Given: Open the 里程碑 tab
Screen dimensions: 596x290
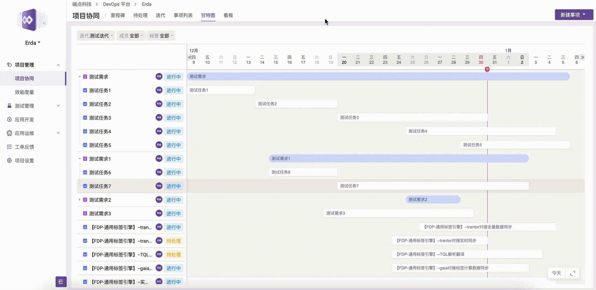Looking at the screenshot, I should coord(118,15).
